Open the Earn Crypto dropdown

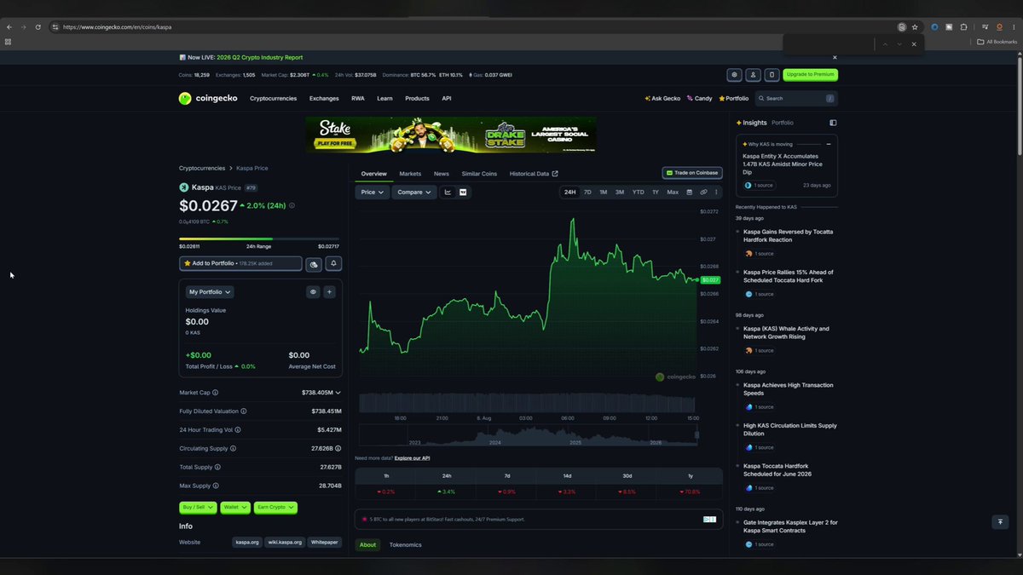[x=275, y=507]
